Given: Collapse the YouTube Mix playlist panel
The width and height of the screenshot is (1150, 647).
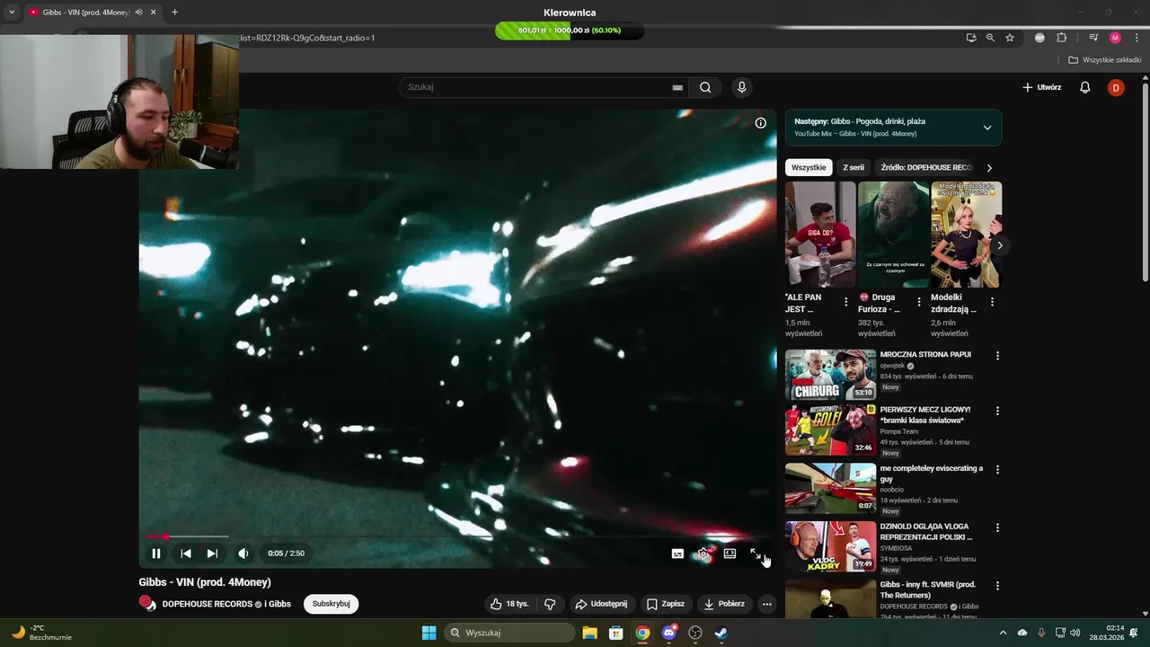Looking at the screenshot, I should point(987,128).
